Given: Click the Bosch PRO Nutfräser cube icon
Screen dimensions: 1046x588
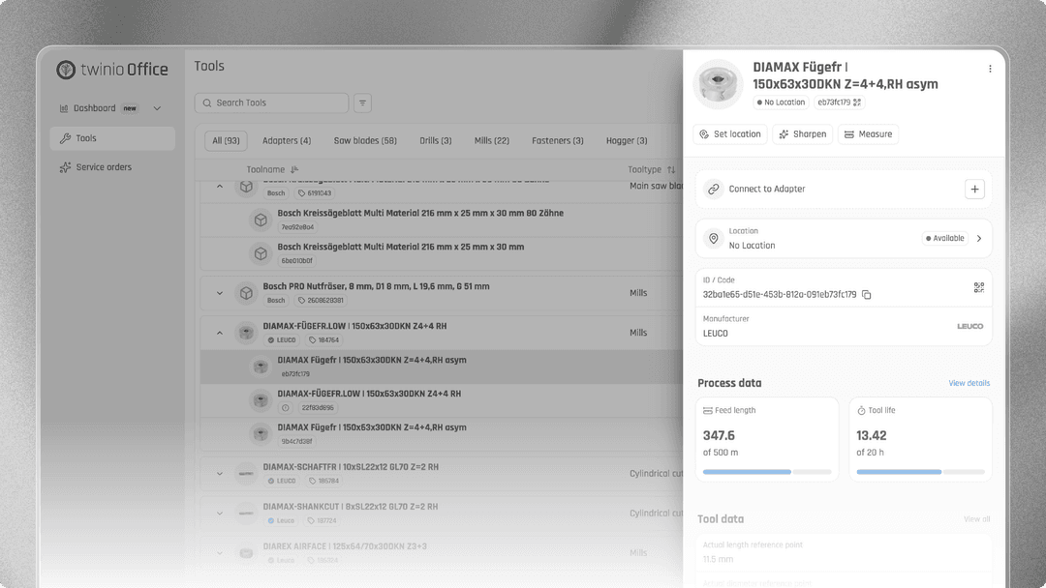Looking at the screenshot, I should 246,293.
